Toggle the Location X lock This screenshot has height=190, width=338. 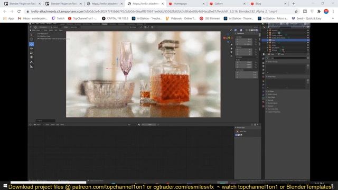click(256, 40)
